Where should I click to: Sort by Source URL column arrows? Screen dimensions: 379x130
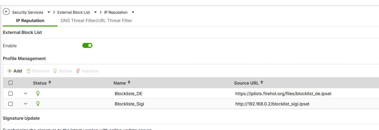(262, 83)
